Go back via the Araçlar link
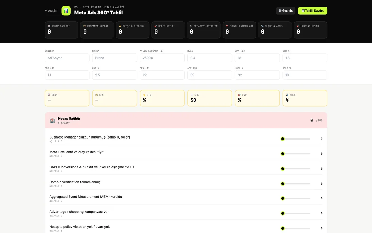372x233 pixels. coord(51,11)
